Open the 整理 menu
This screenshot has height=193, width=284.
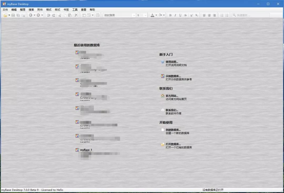point(23,10)
